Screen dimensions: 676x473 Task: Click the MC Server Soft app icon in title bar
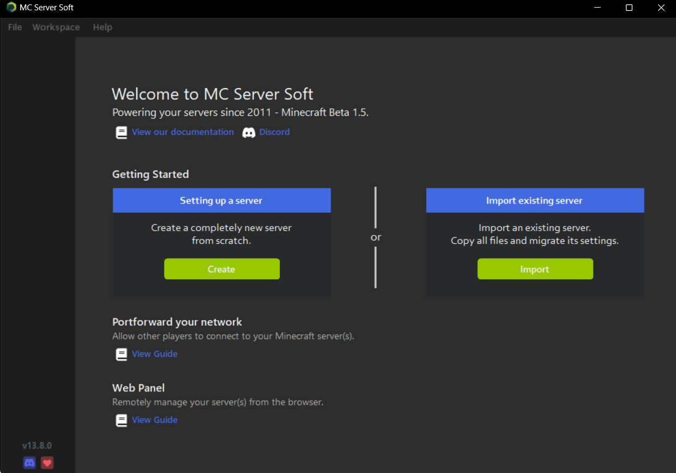click(x=11, y=8)
